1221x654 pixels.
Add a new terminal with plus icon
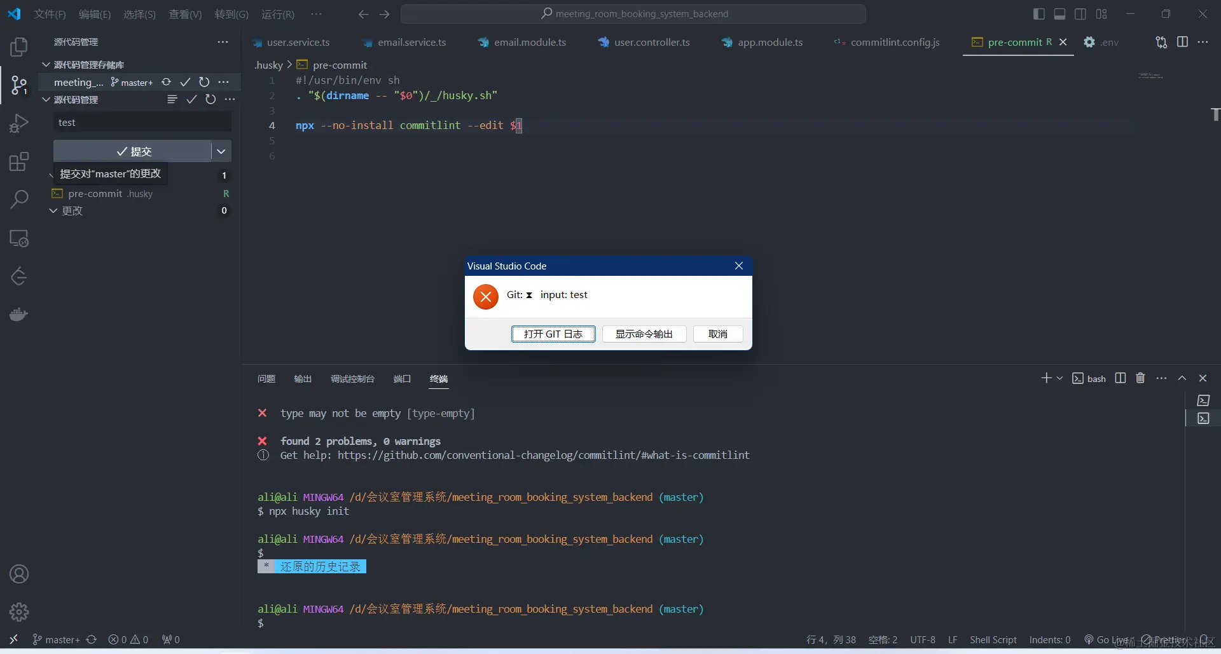pyautogui.click(x=1046, y=378)
